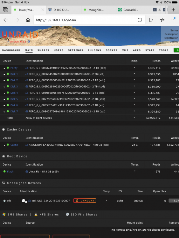Reload the Unraid Main page
Viewport: 179px width, 238px height.
(x=140, y=20)
